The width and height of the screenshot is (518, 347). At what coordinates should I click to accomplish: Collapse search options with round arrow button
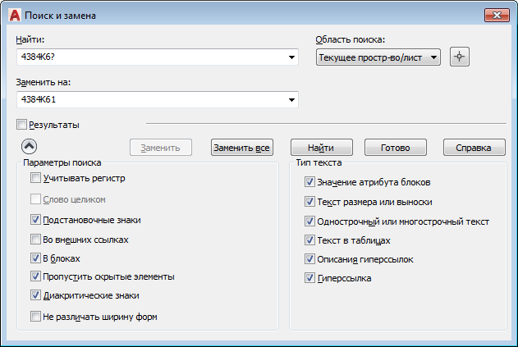pos(29,147)
